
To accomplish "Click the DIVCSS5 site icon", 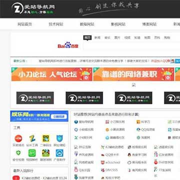I will tap(102, 170).
